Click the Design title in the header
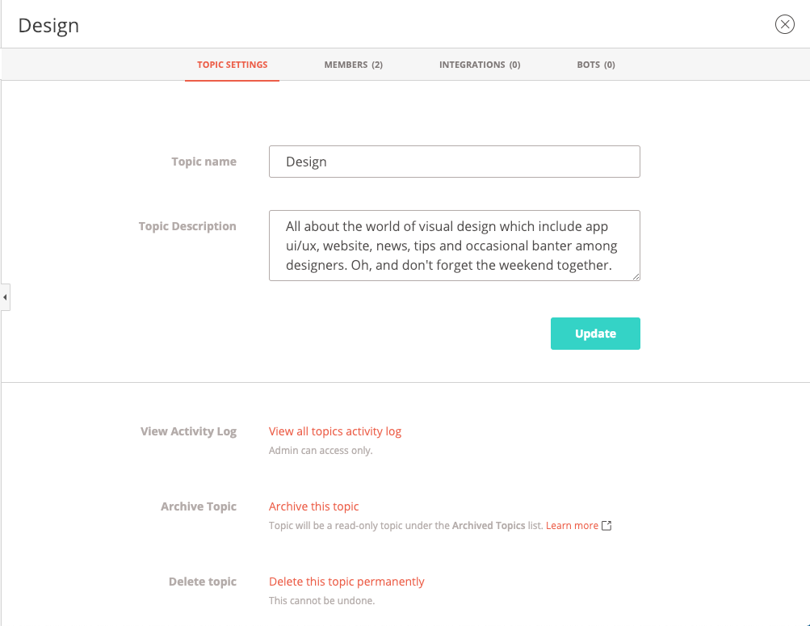Screen dimensions: 810x626 [48, 25]
